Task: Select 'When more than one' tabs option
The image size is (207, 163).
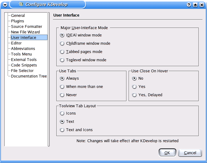Action: tap(62, 87)
